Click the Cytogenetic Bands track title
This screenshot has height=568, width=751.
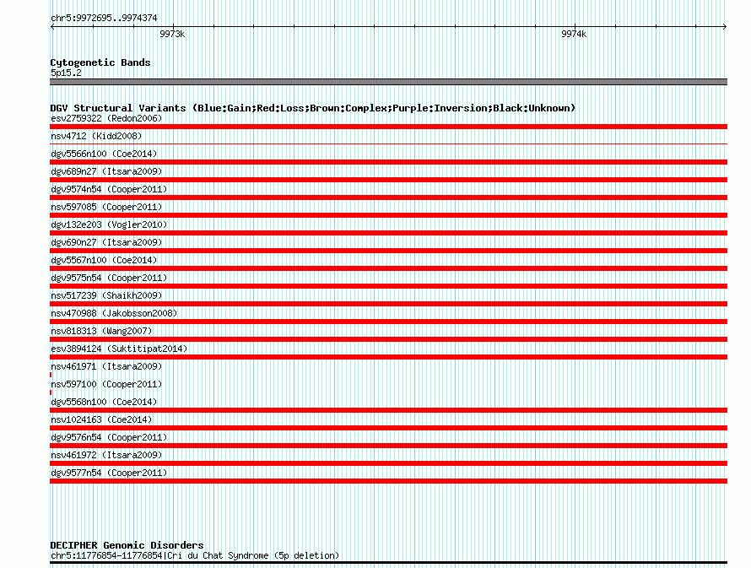[x=100, y=62]
